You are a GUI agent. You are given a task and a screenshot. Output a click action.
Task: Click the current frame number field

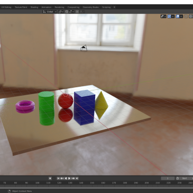click(x=168, y=178)
